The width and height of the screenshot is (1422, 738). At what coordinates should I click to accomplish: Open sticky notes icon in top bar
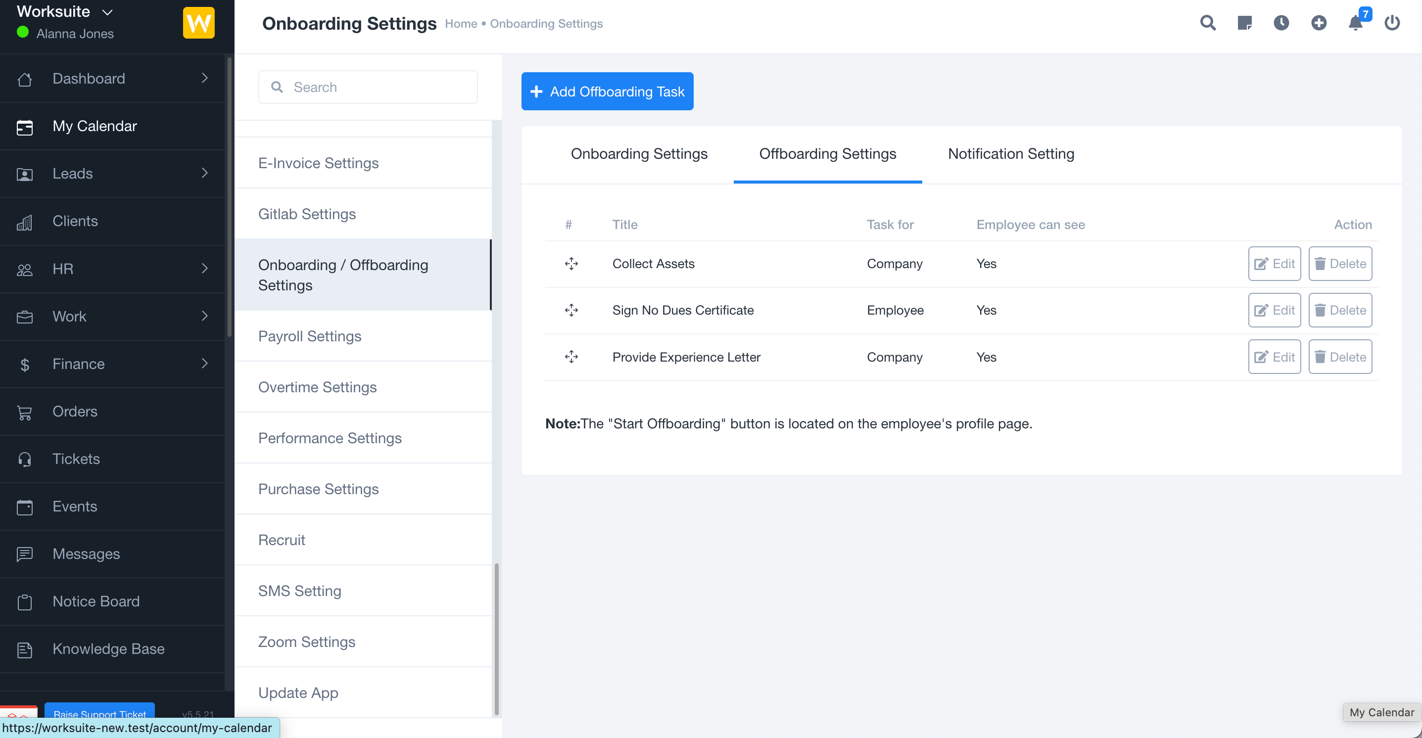(x=1244, y=23)
